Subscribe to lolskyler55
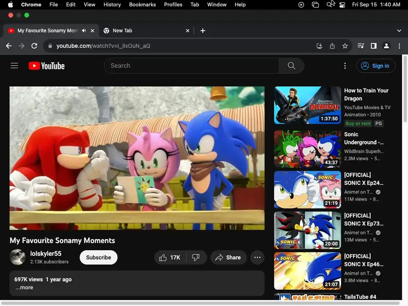 coord(98,258)
